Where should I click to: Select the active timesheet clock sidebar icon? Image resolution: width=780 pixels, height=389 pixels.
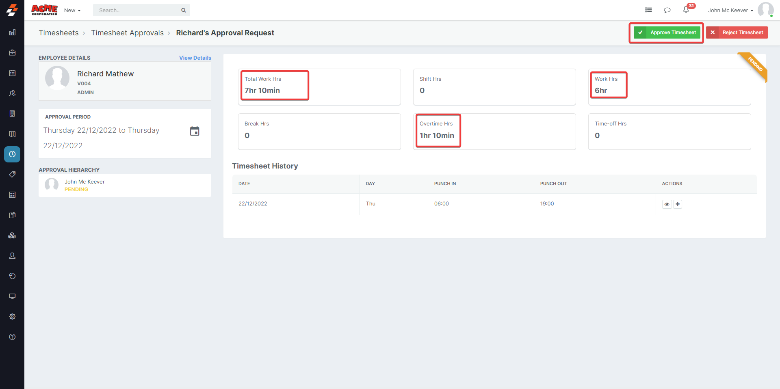[x=12, y=154]
